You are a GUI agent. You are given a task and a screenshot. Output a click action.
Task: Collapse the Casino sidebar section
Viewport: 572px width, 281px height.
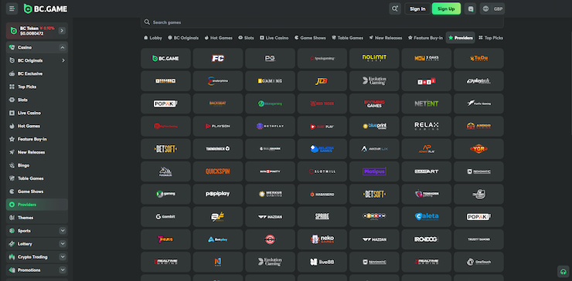pos(63,47)
